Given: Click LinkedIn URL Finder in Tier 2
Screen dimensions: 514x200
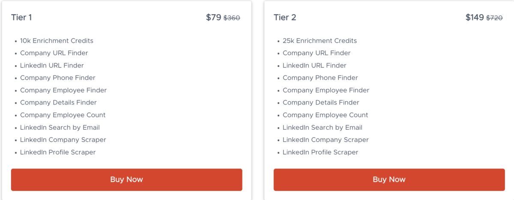Looking at the screenshot, I should point(314,66).
